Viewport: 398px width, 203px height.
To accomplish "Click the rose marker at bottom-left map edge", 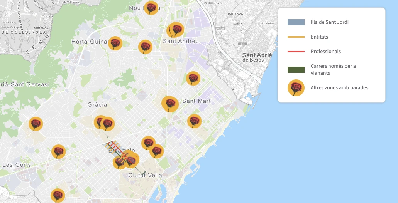I will click(58, 195).
